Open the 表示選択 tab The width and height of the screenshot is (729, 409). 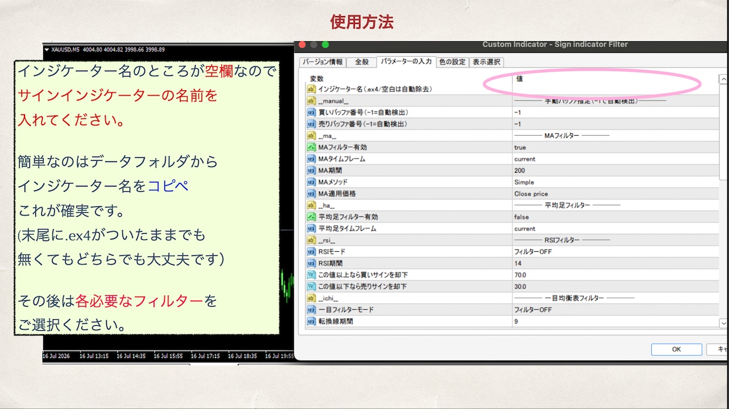[487, 62]
